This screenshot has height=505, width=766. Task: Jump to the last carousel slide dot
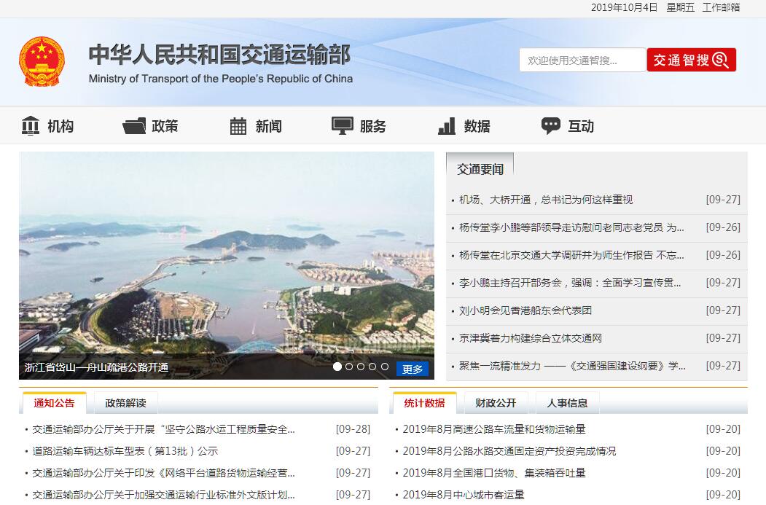pos(385,367)
